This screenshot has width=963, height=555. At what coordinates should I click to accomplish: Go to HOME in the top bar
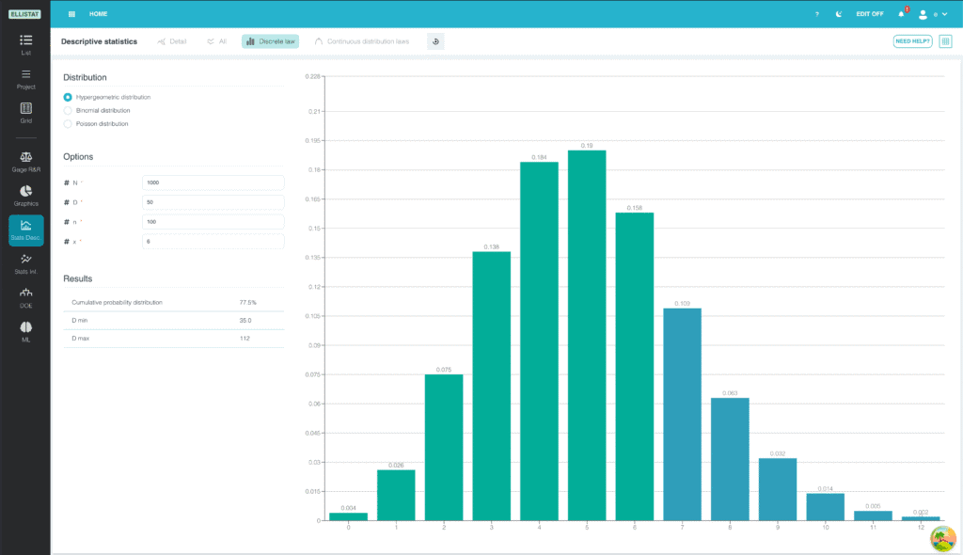(x=98, y=13)
